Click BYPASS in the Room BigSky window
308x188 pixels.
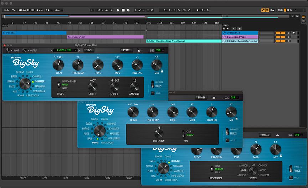coord(201,98)
